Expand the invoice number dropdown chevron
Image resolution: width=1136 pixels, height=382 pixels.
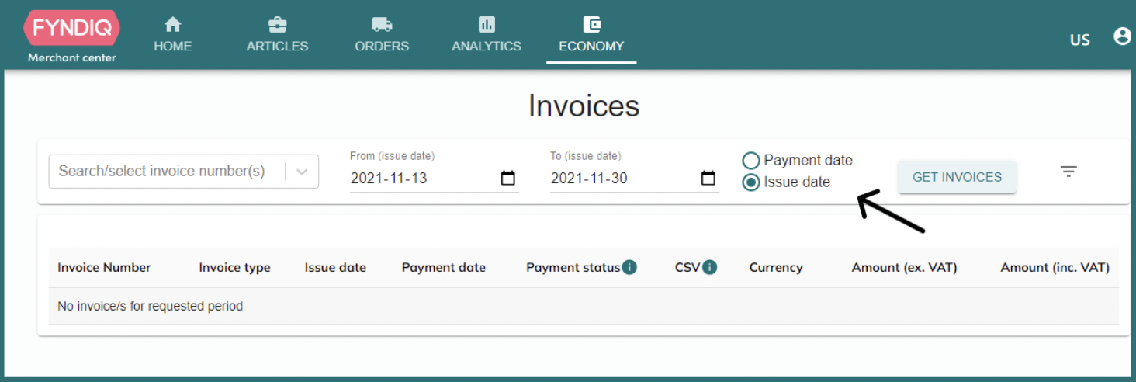(303, 172)
